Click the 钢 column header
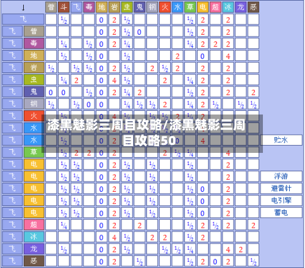 point(152,7)
